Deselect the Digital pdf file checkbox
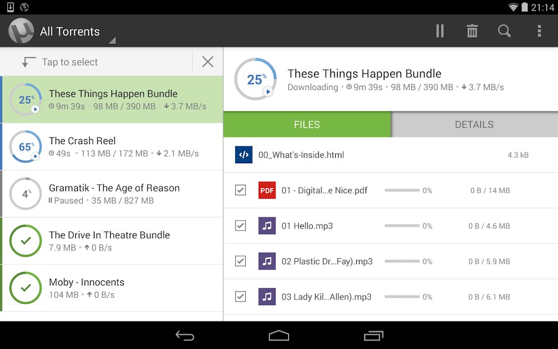Screen dimensions: 558x349 coord(240,190)
